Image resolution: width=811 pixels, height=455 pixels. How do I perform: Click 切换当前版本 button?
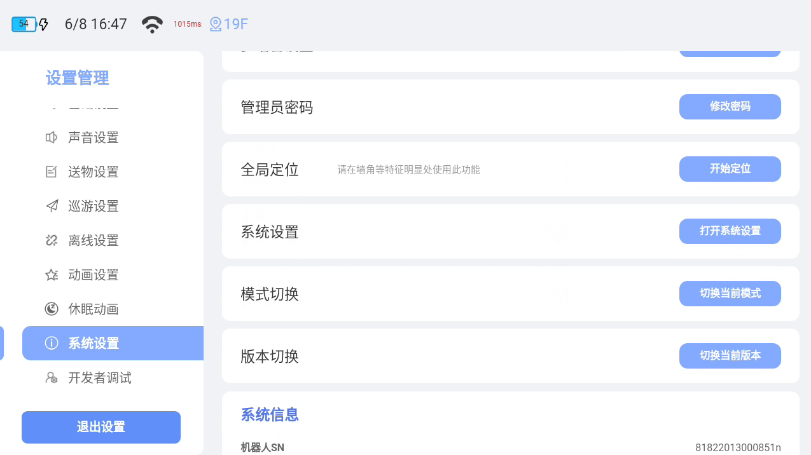point(730,356)
